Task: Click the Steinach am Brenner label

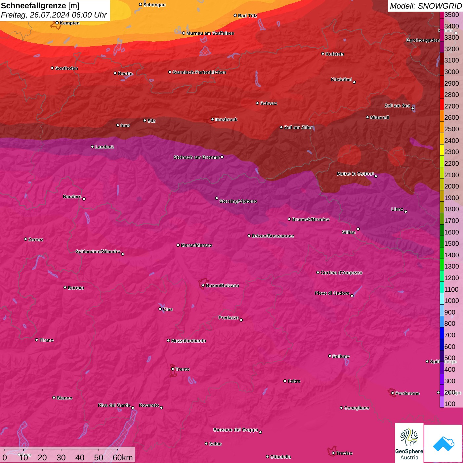Action: pyautogui.click(x=196, y=157)
